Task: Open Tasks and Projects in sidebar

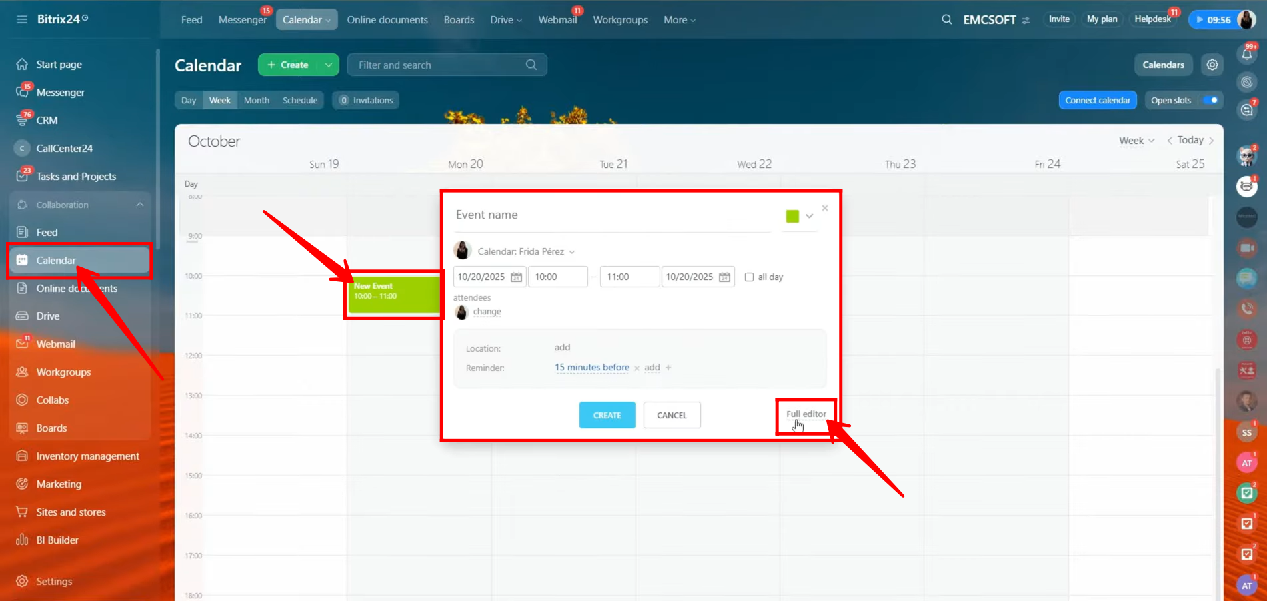Action: [76, 177]
